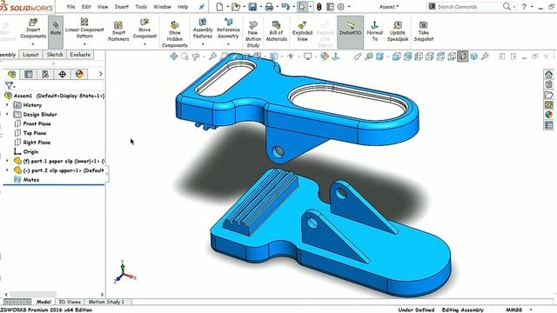557x313 pixels.
Task: Click Show Hidden Components
Action: 174,35
